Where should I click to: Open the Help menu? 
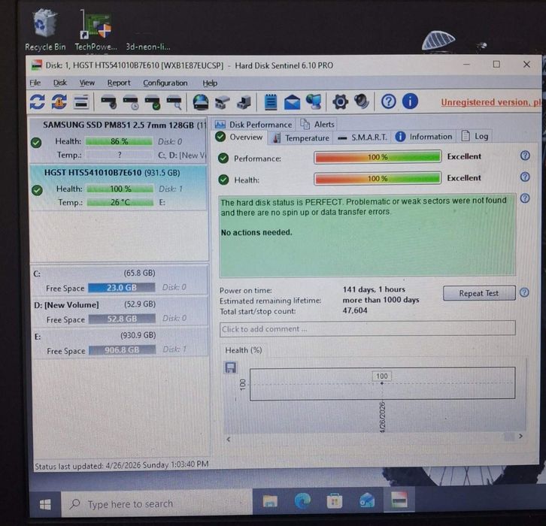(210, 83)
